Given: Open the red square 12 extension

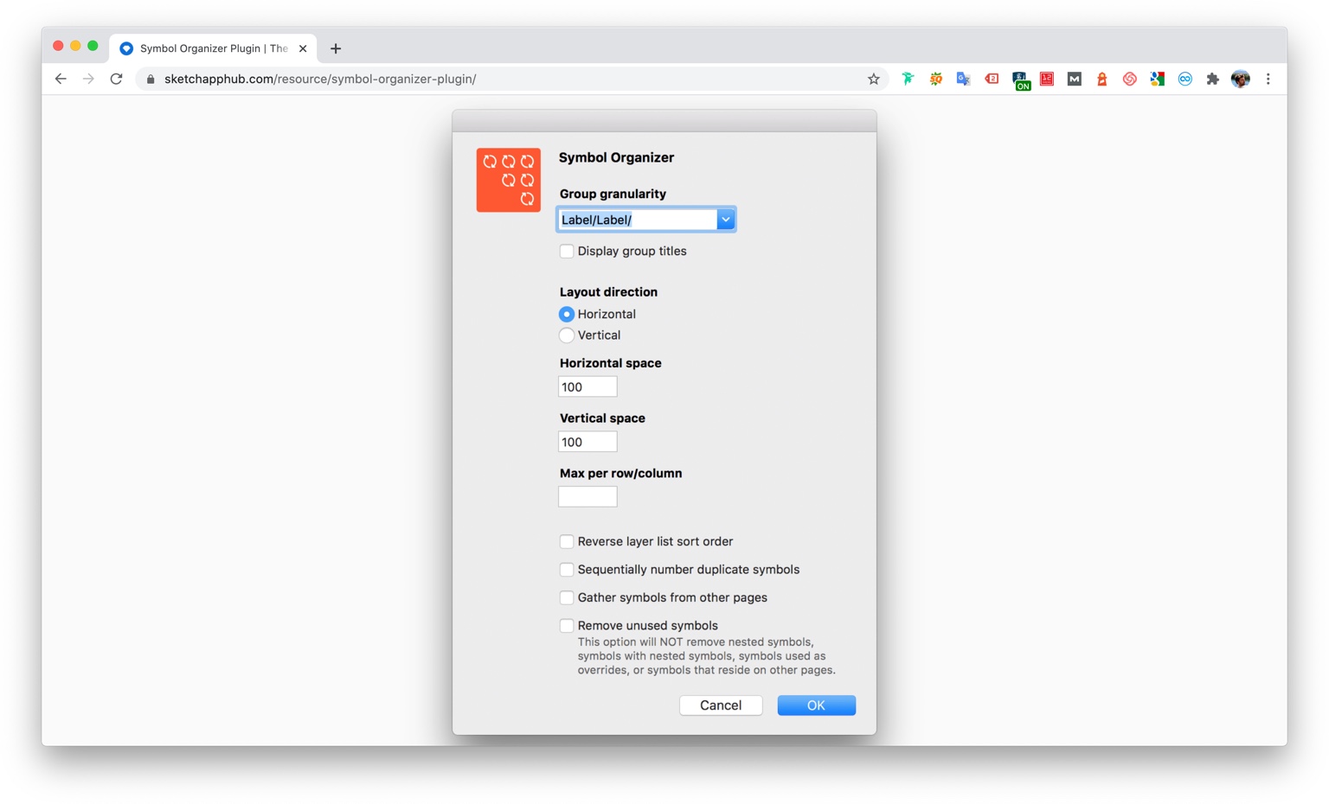Looking at the screenshot, I should click(x=1047, y=79).
